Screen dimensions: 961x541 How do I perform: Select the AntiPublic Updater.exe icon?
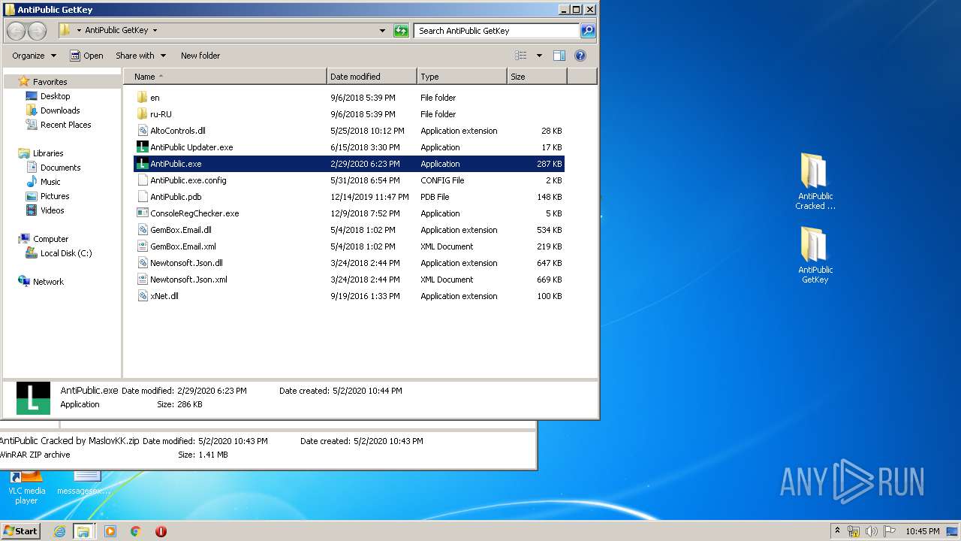[x=143, y=147]
